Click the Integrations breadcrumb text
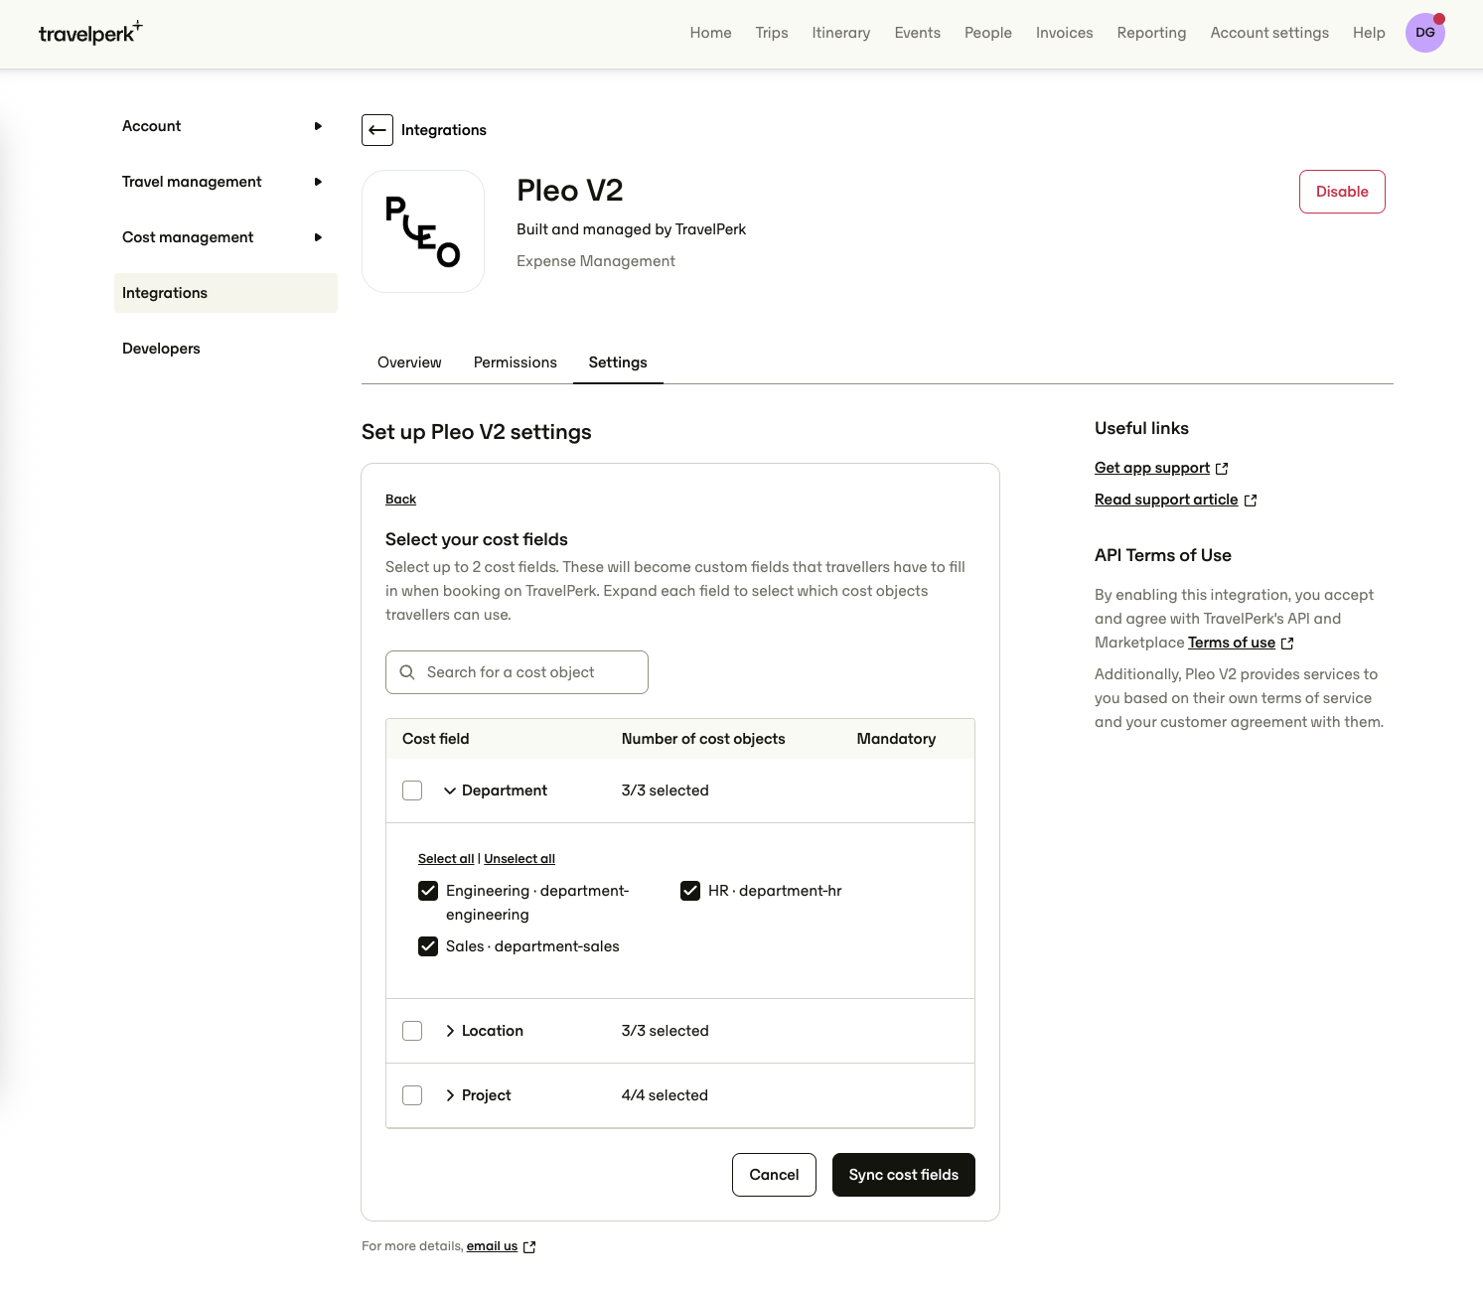This screenshot has height=1292, width=1483. click(x=444, y=130)
